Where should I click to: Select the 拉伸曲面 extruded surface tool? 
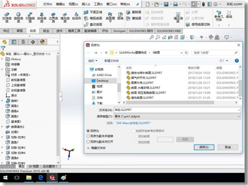pos(7,18)
